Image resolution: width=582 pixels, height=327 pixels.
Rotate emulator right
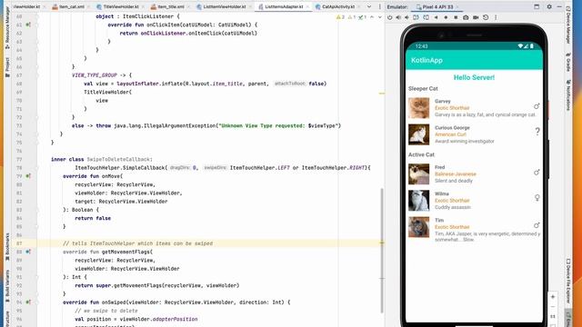tap(426, 17)
